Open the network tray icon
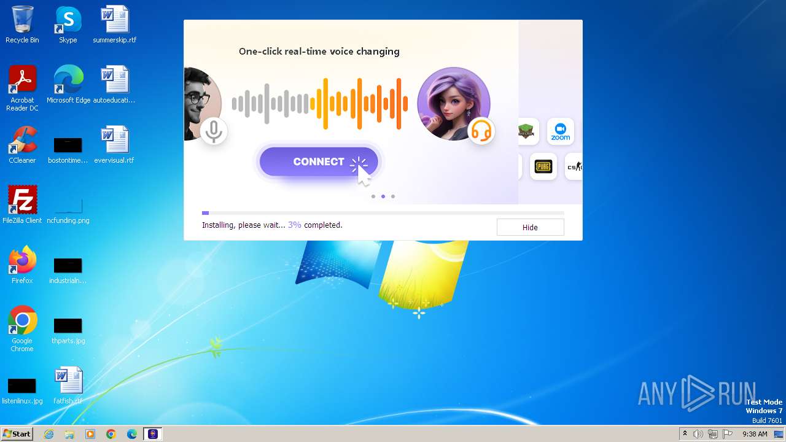Viewport: 786px width, 442px height. point(713,434)
